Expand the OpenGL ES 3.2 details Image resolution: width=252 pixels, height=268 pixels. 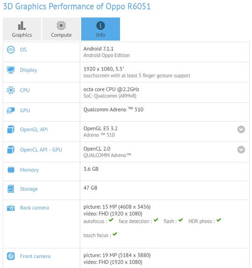[241, 130]
